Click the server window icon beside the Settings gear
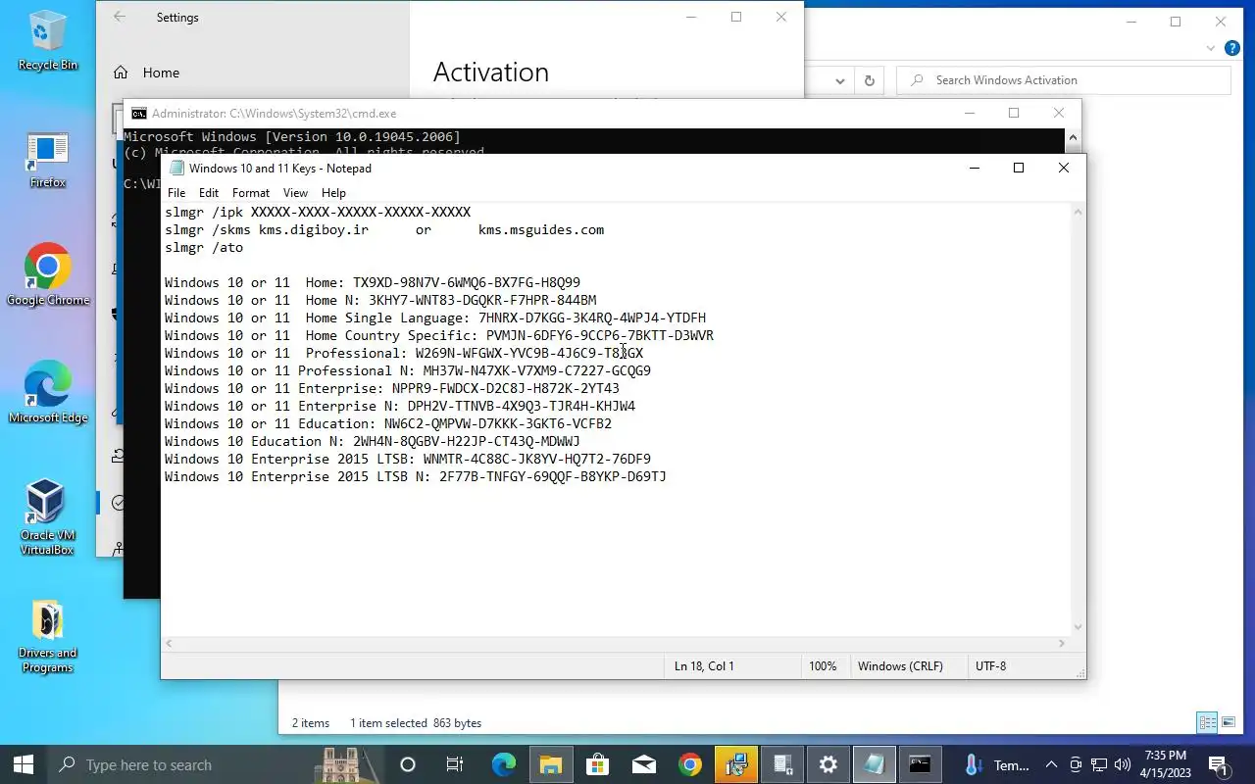The width and height of the screenshot is (1255, 784). (782, 764)
